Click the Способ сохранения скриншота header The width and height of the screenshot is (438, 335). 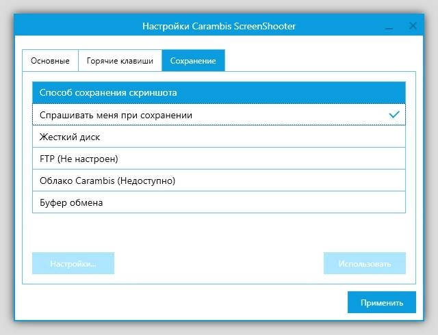(x=219, y=93)
